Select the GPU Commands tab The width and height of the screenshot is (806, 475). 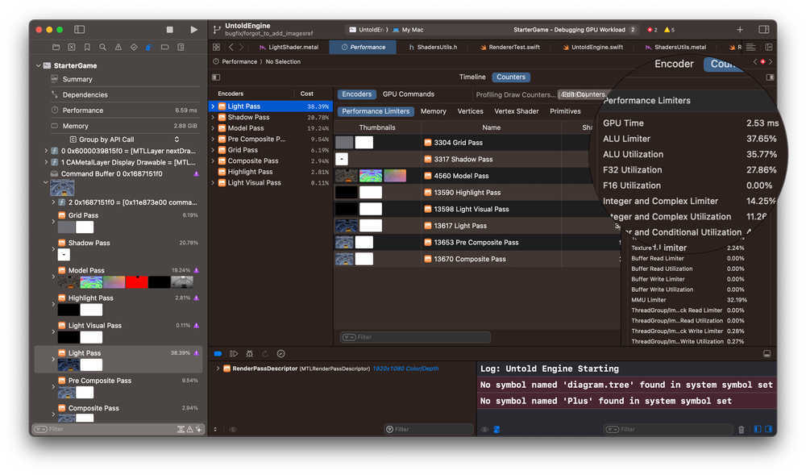[408, 94]
